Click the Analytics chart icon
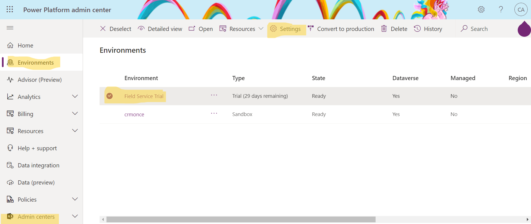The height and width of the screenshot is (224, 531). [10, 97]
